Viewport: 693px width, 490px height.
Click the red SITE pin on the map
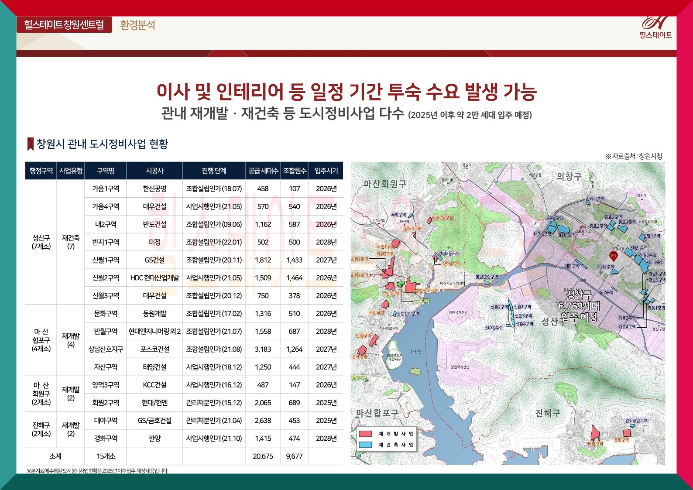click(x=614, y=257)
